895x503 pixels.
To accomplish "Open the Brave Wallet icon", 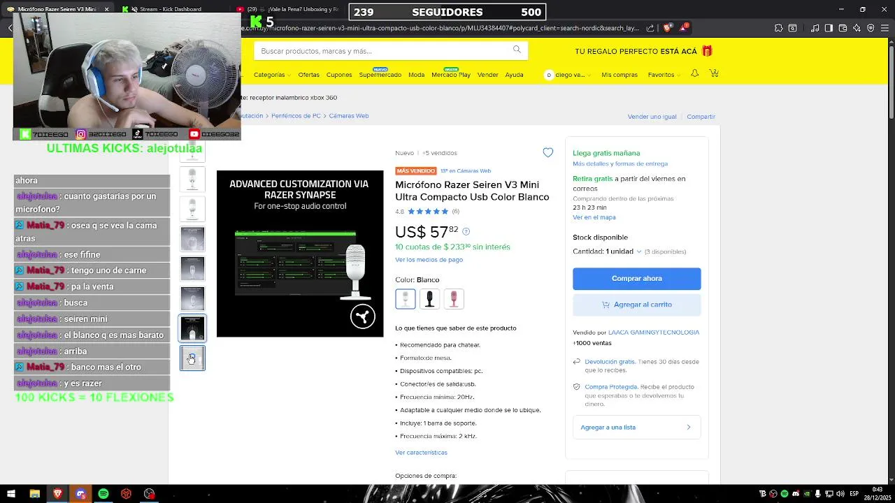I will click(x=843, y=28).
